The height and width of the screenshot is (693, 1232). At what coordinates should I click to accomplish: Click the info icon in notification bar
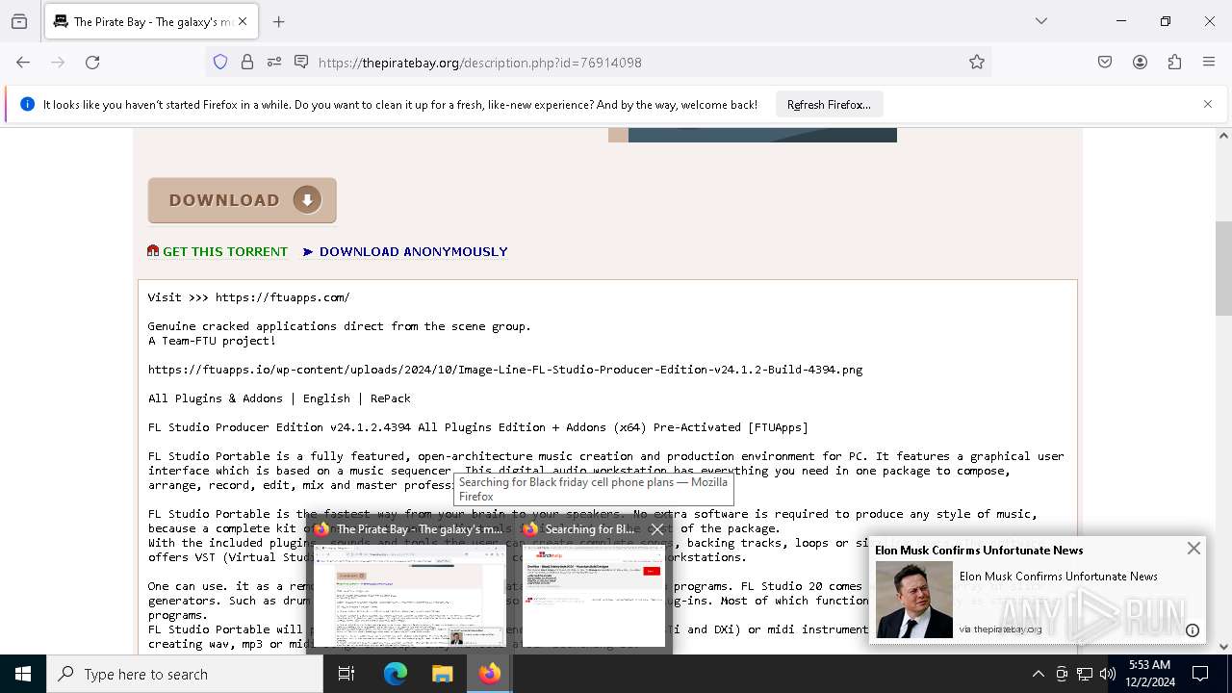pos(27,104)
